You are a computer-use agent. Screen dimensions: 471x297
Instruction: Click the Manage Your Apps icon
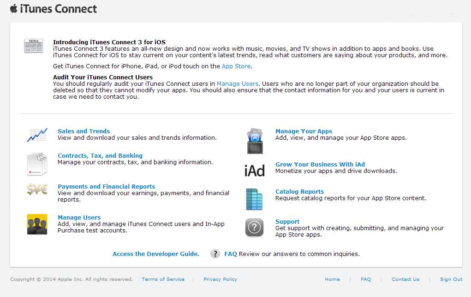tap(255, 141)
